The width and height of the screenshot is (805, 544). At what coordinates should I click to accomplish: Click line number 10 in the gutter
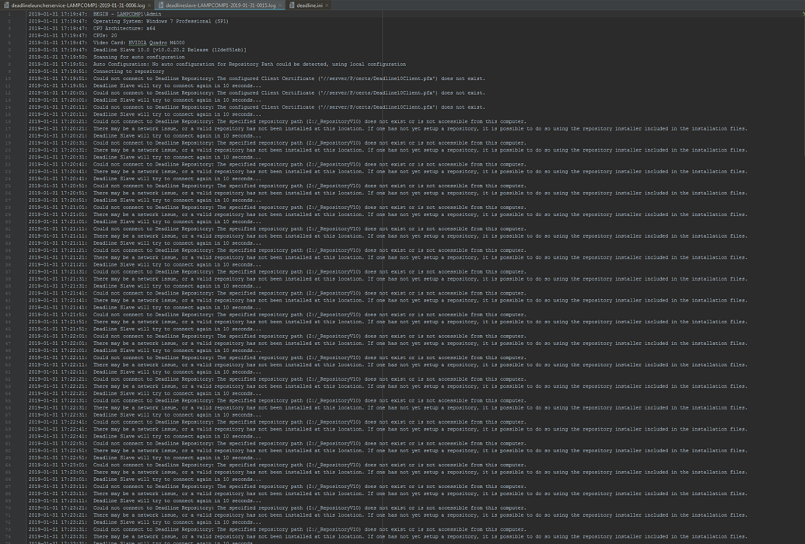coord(8,78)
